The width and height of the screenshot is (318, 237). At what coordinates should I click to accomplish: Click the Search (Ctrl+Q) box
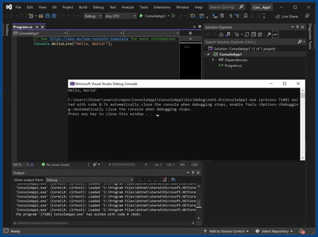(227, 7)
